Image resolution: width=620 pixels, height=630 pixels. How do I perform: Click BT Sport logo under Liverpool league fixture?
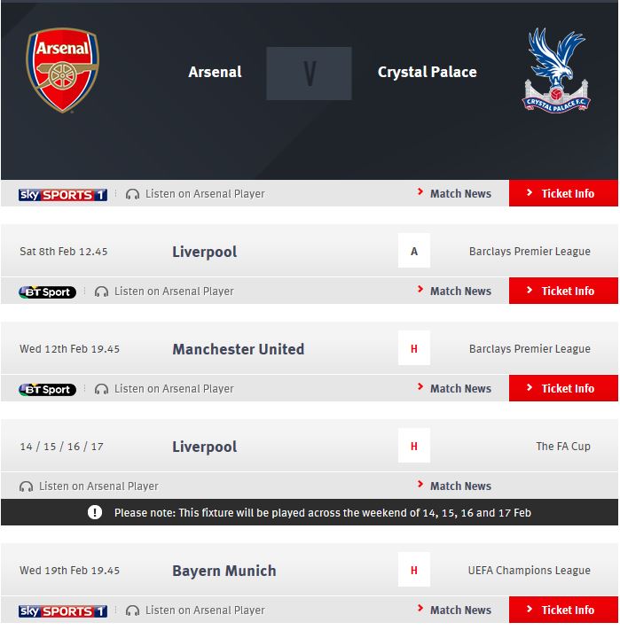47,292
